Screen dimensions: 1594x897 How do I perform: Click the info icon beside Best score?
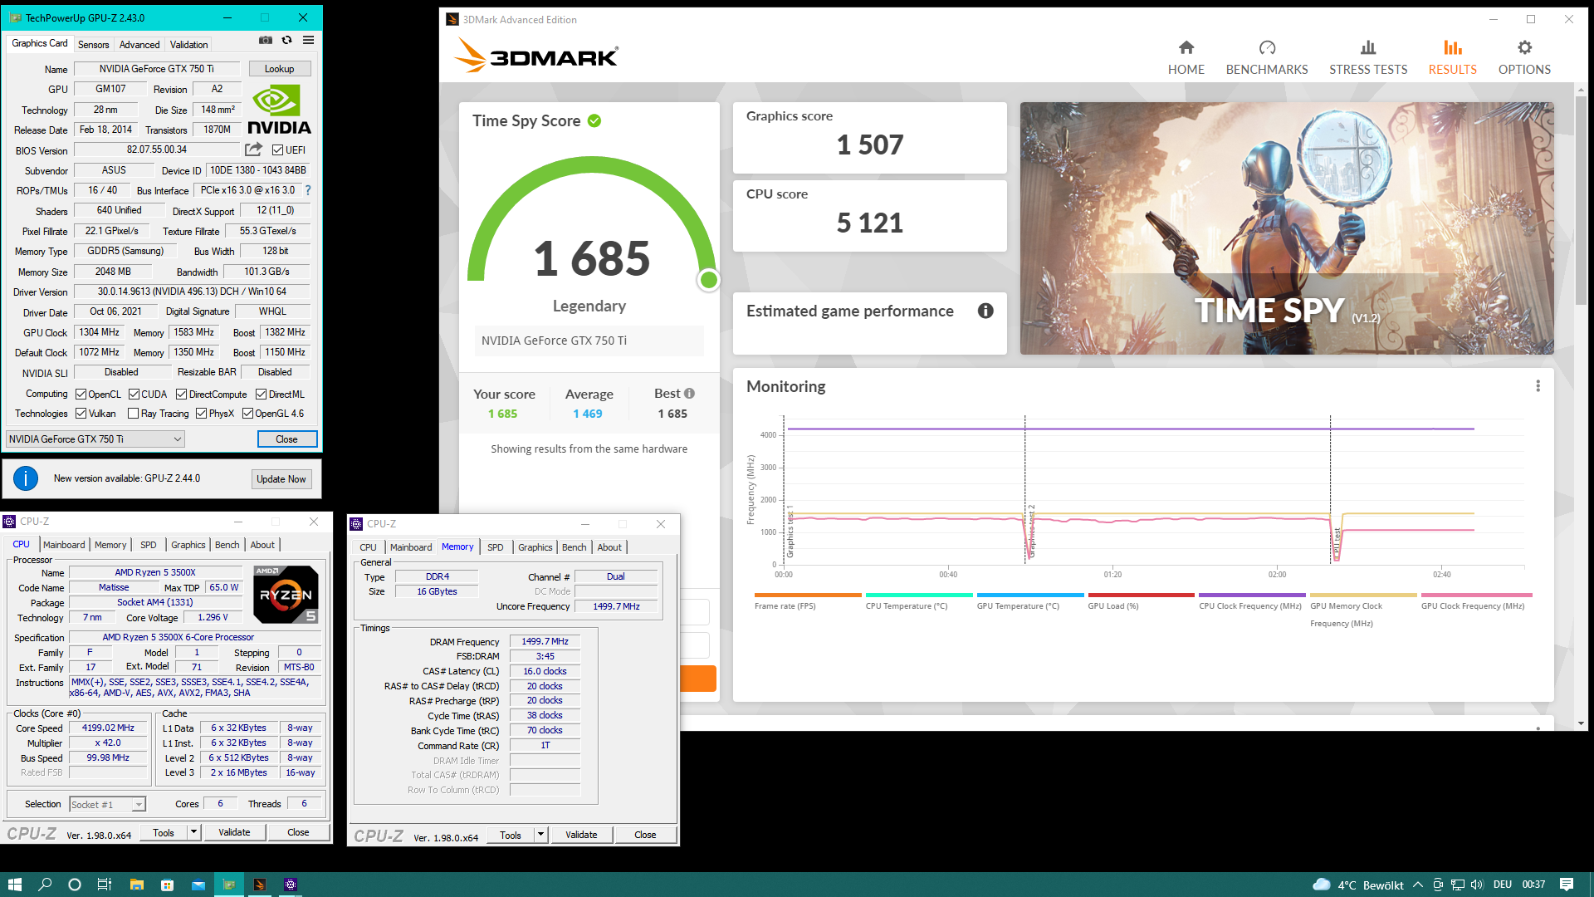(690, 394)
